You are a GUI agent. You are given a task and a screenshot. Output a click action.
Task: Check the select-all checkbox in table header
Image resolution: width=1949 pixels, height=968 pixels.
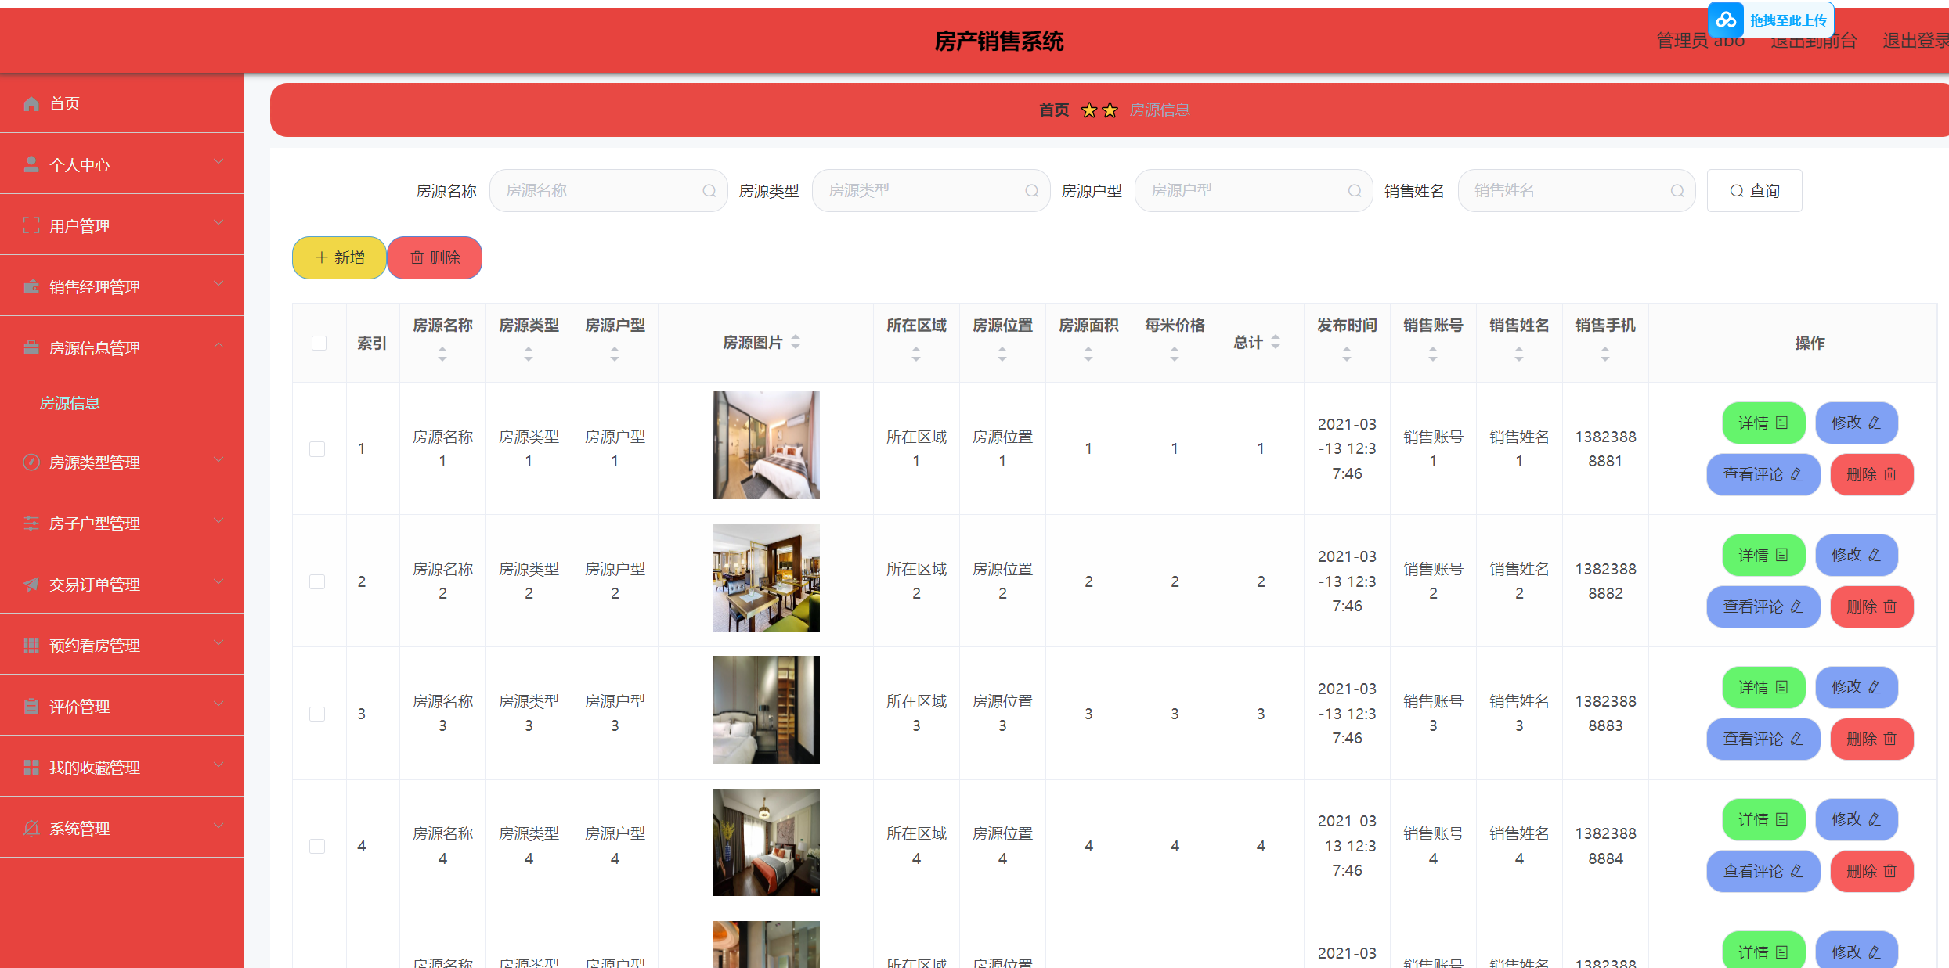click(x=318, y=343)
